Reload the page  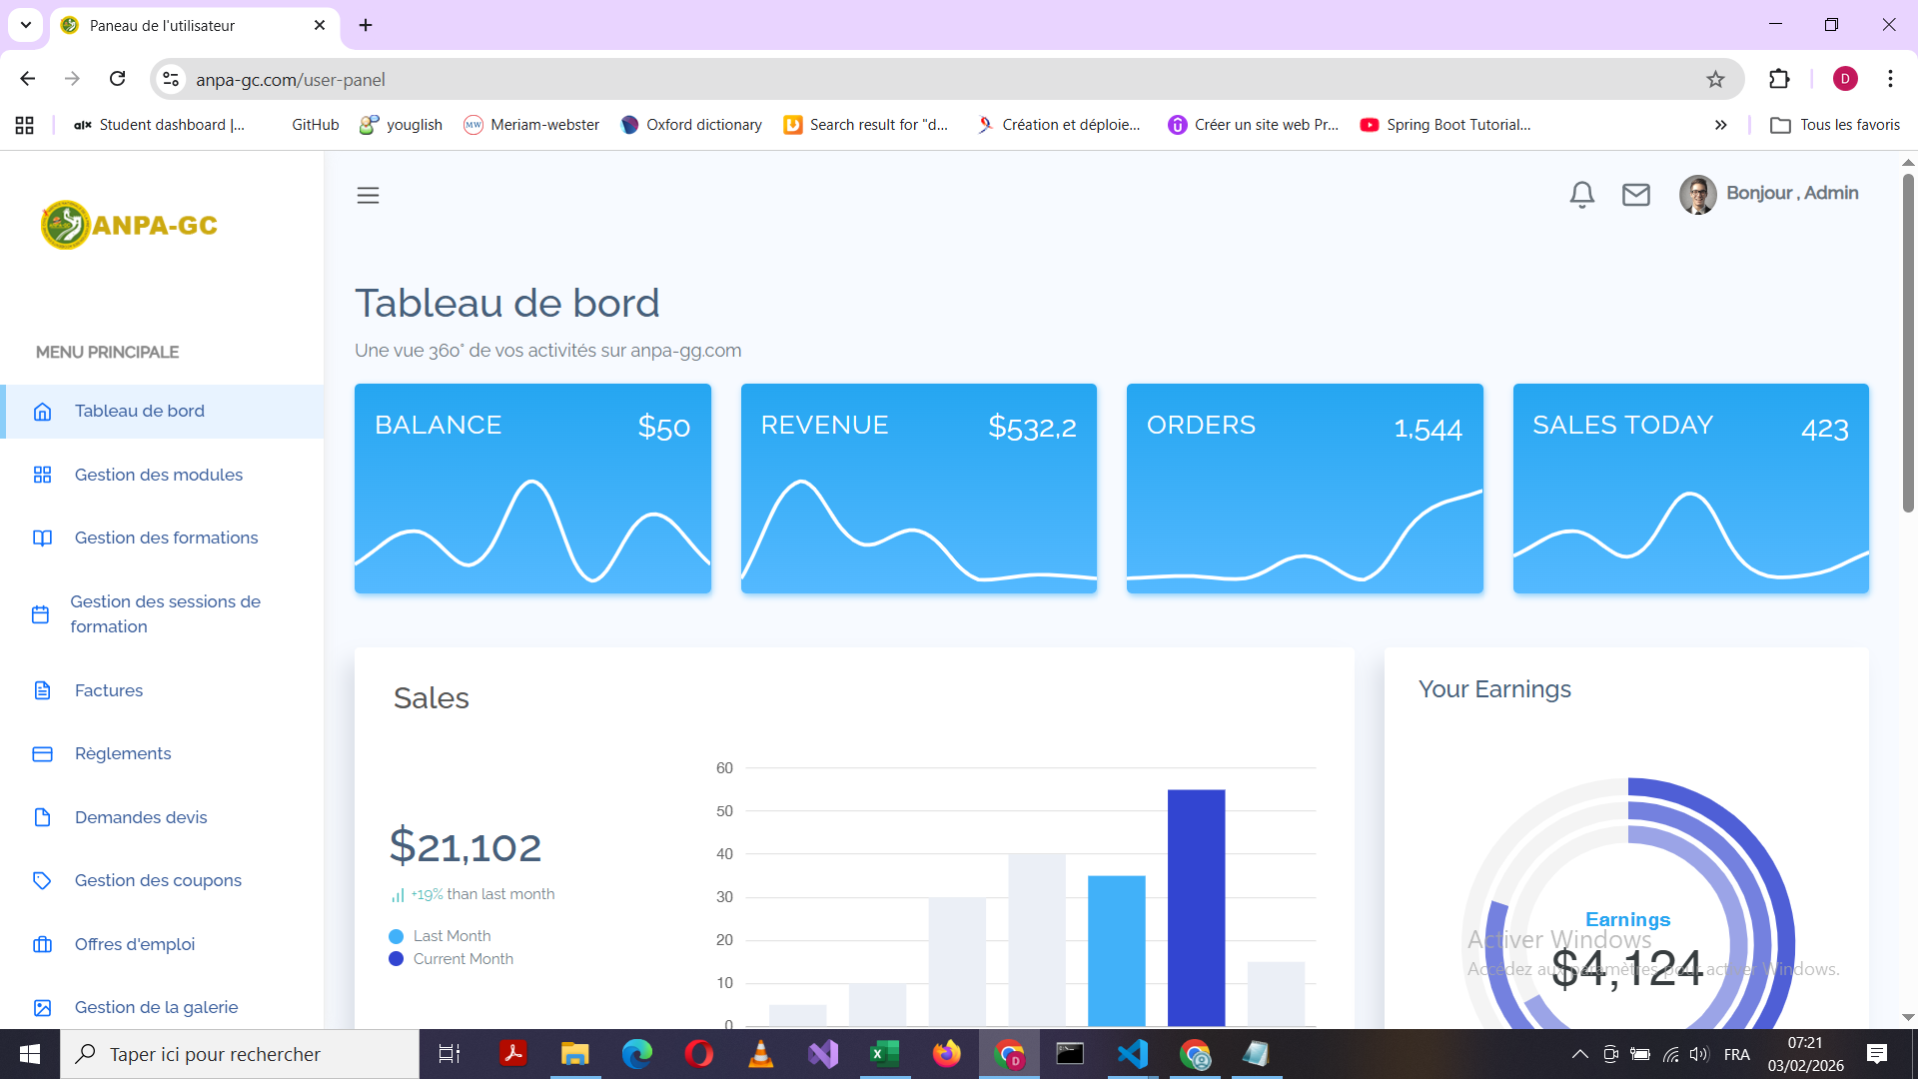click(117, 79)
